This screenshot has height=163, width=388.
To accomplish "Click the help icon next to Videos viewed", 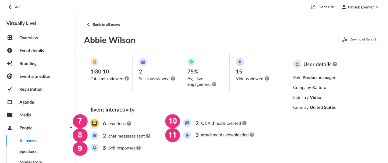I will tap(267, 79).
